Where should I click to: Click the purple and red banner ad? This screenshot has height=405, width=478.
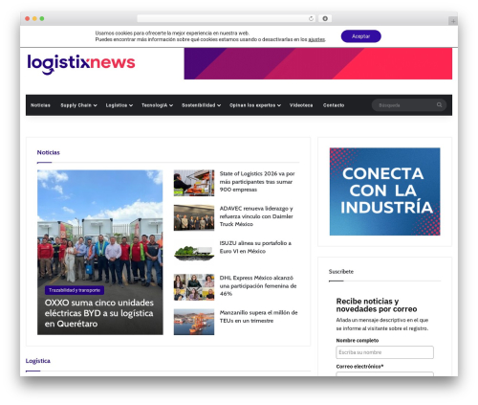tap(317, 63)
